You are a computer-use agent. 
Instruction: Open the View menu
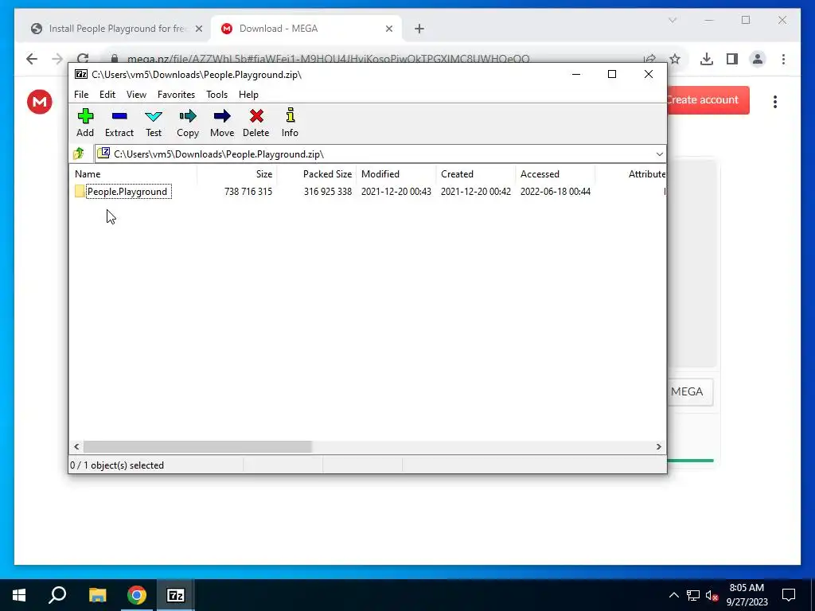pyautogui.click(x=136, y=95)
